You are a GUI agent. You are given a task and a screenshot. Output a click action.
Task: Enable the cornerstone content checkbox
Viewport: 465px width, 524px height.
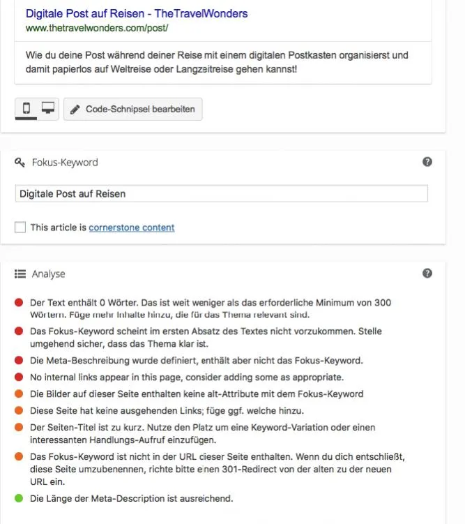[x=20, y=227]
